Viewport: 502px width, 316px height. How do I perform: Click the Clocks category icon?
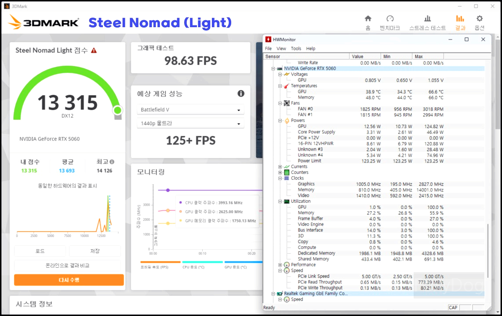[287, 178]
